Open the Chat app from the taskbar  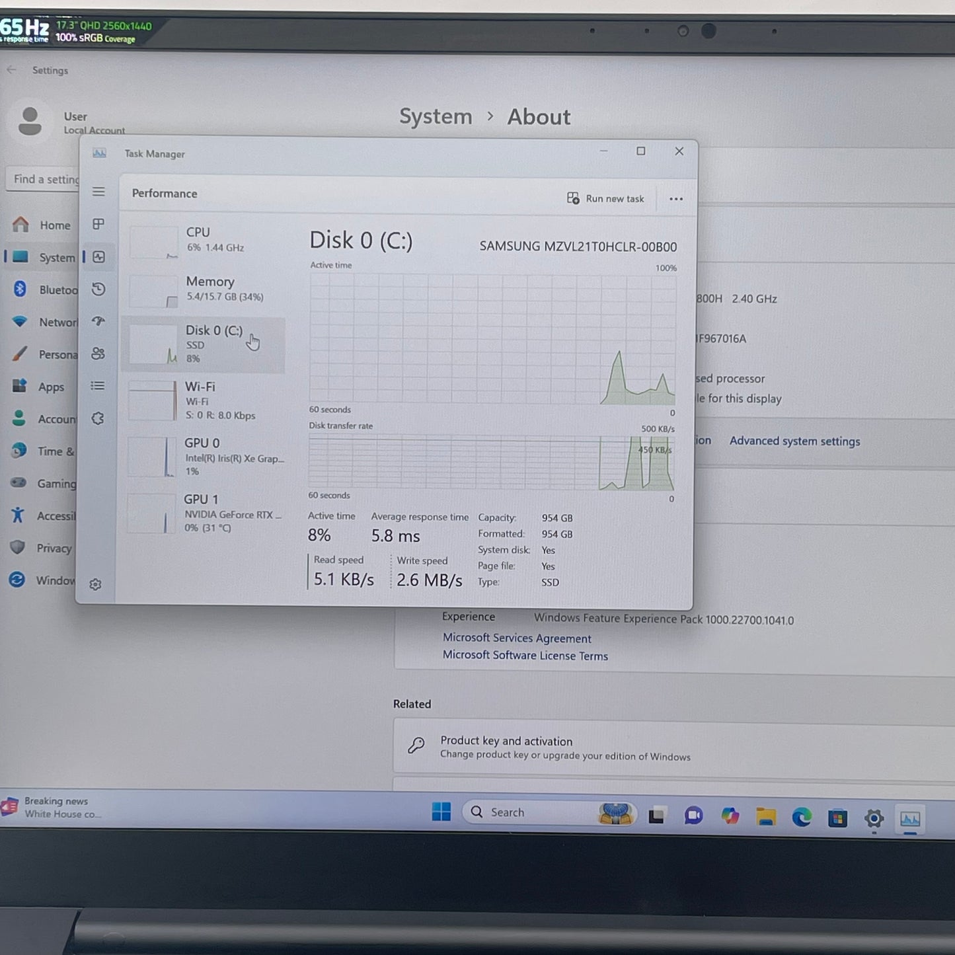pos(693,816)
